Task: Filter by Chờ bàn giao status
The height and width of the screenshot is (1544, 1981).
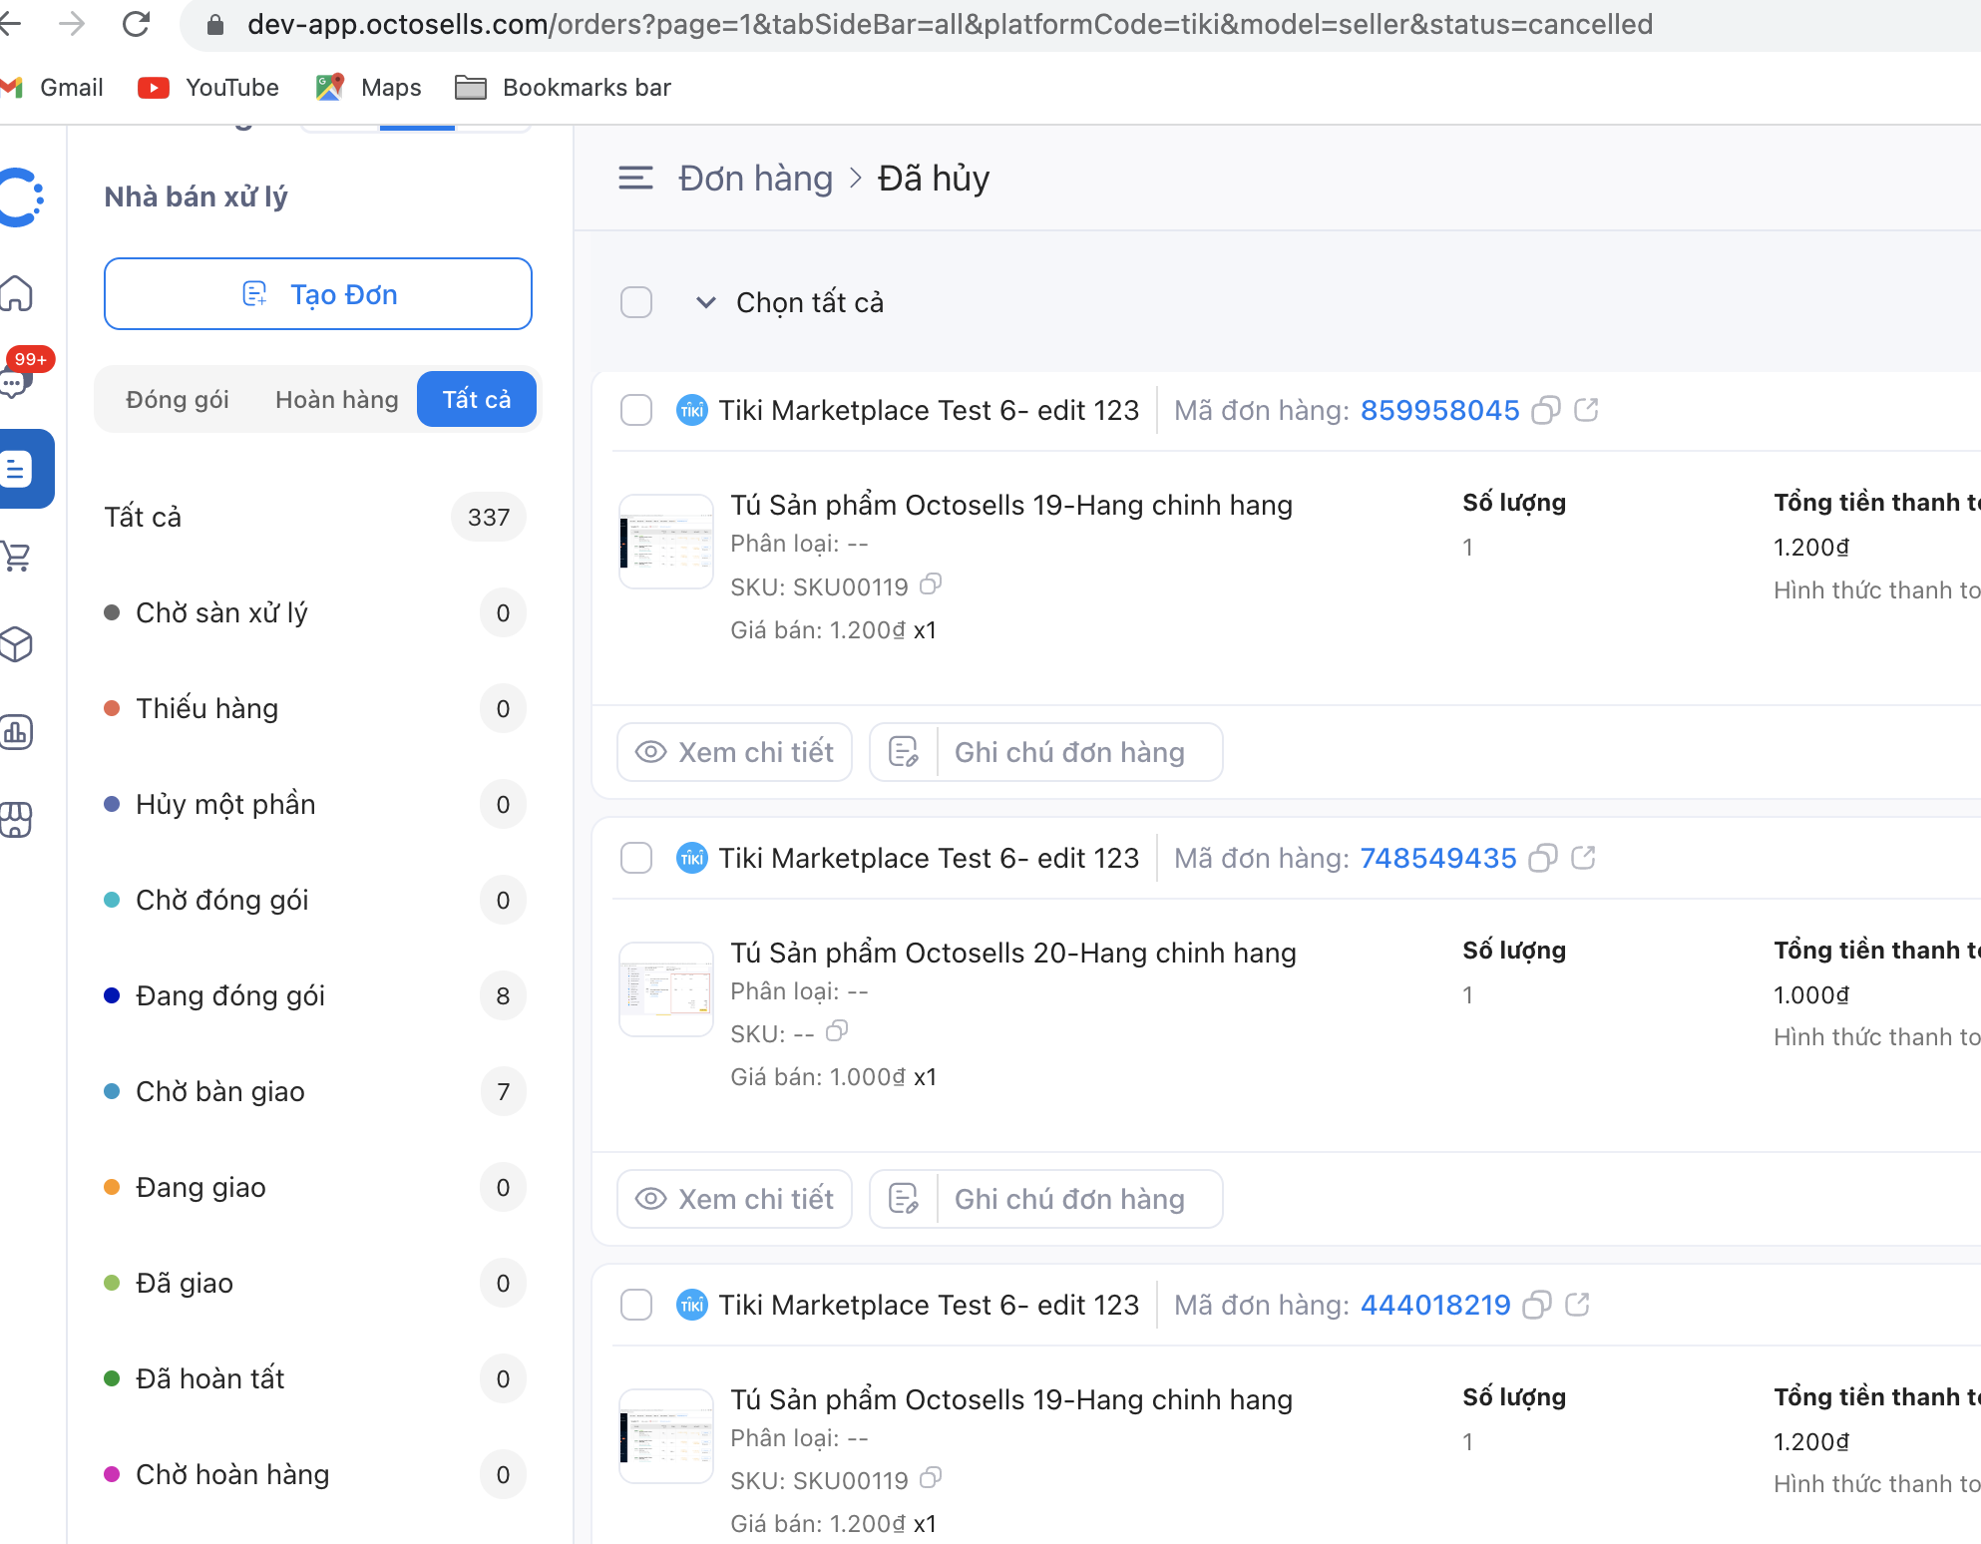Action: [315, 1091]
